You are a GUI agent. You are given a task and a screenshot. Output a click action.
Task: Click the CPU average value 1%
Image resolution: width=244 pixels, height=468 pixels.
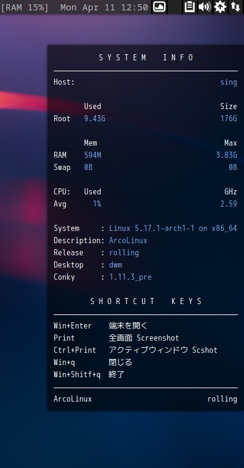[97, 204]
